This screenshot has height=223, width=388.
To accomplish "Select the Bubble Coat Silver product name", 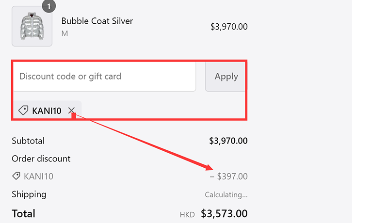I will click(97, 21).
